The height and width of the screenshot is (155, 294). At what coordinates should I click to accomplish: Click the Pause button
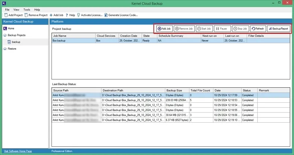(222, 29)
